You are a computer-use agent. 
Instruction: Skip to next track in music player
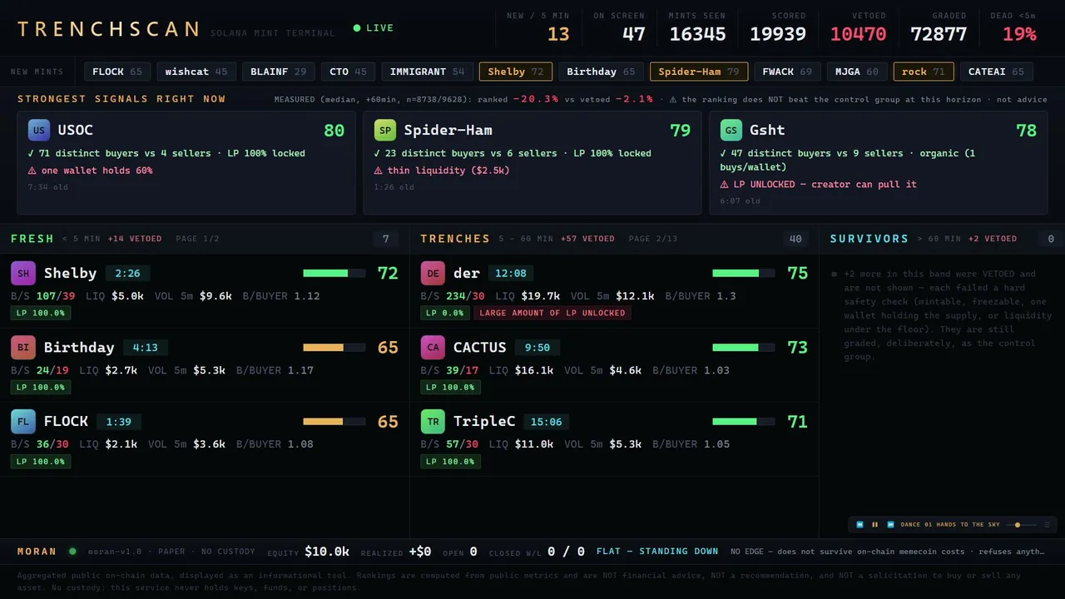tap(890, 525)
